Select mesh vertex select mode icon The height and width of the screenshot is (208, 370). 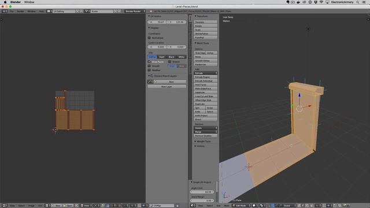click(x=299, y=206)
